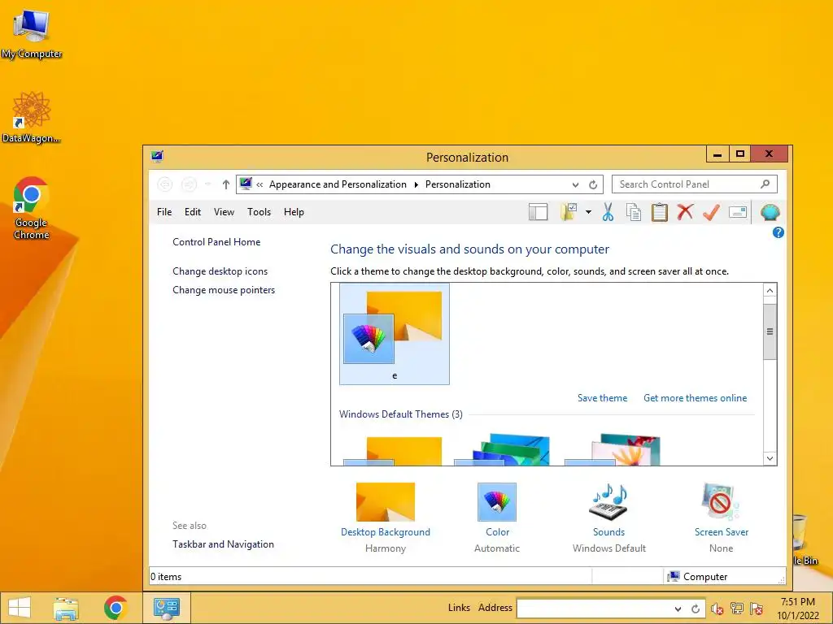The width and height of the screenshot is (833, 624).
Task: Click the Cut scissors toolbar icon
Action: click(x=608, y=212)
